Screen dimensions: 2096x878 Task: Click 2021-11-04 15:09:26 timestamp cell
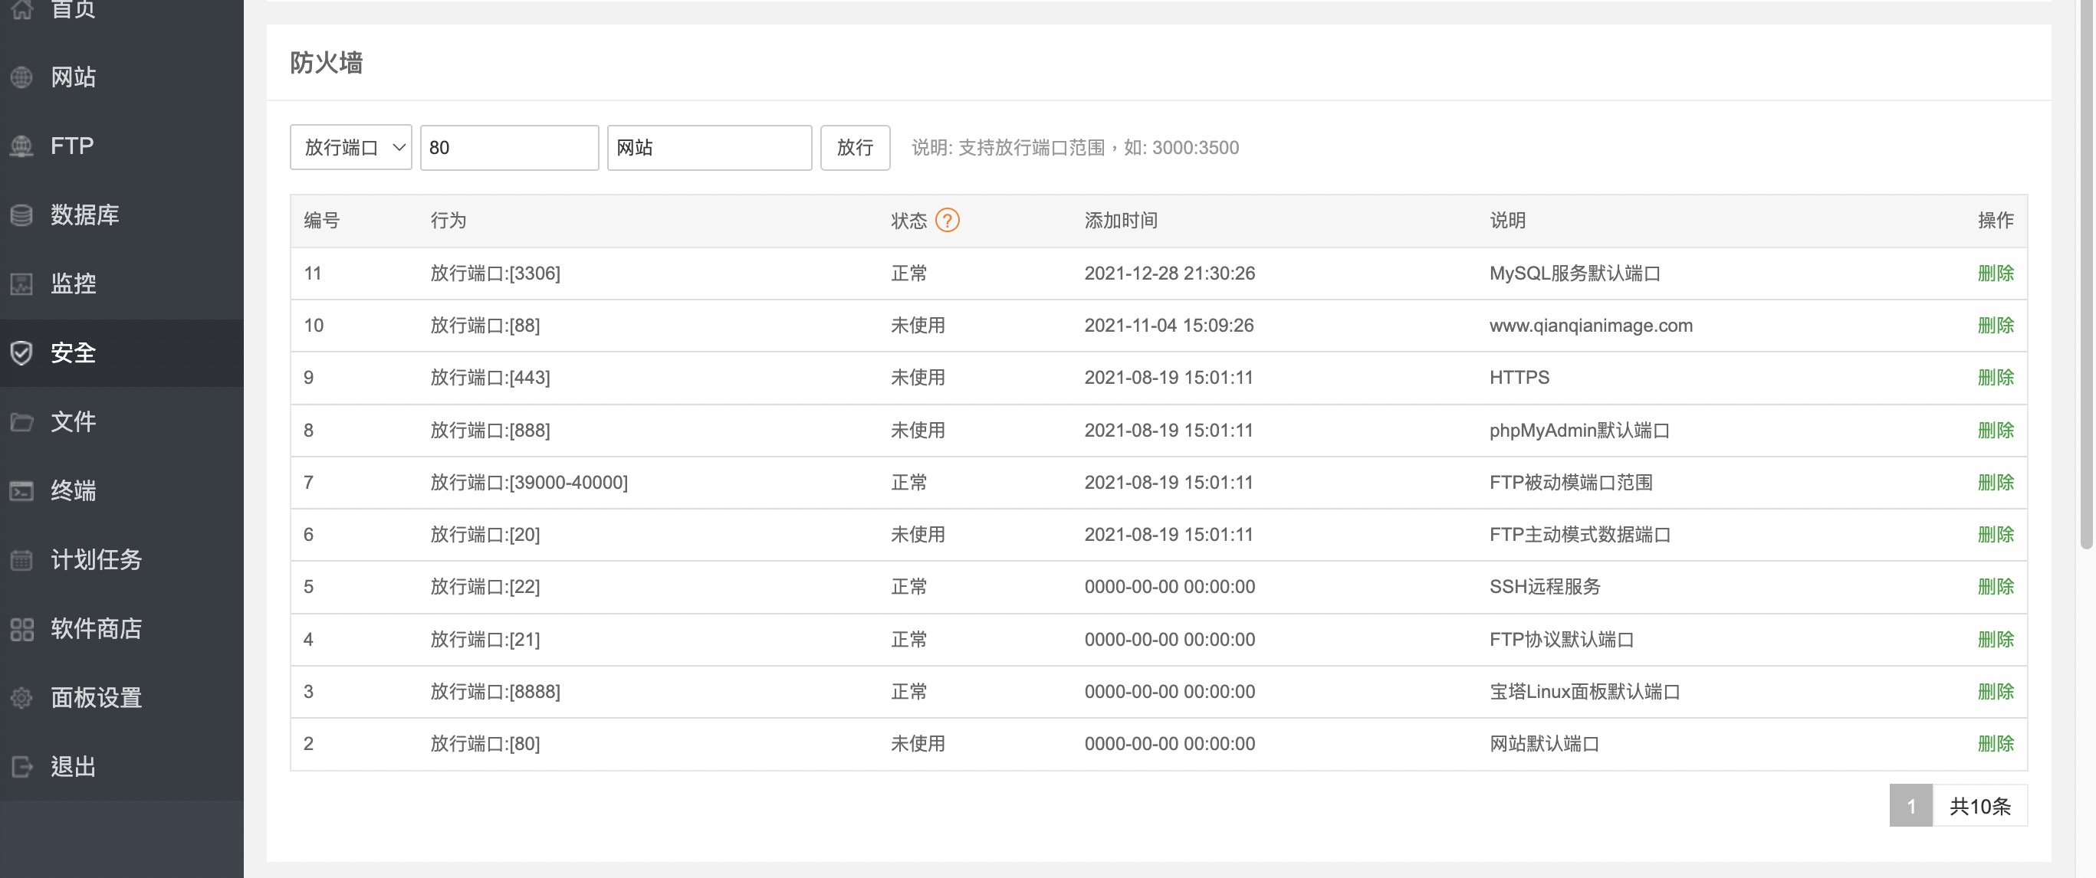click(x=1168, y=325)
